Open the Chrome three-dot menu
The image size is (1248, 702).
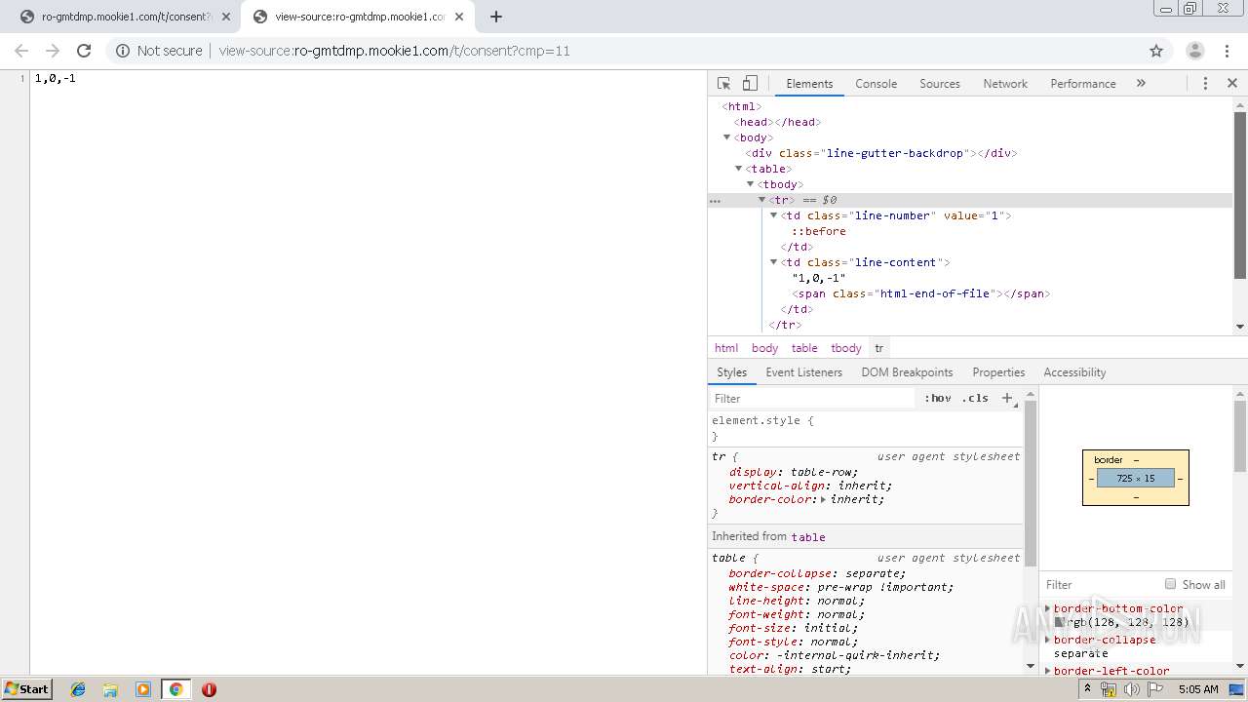click(x=1227, y=51)
